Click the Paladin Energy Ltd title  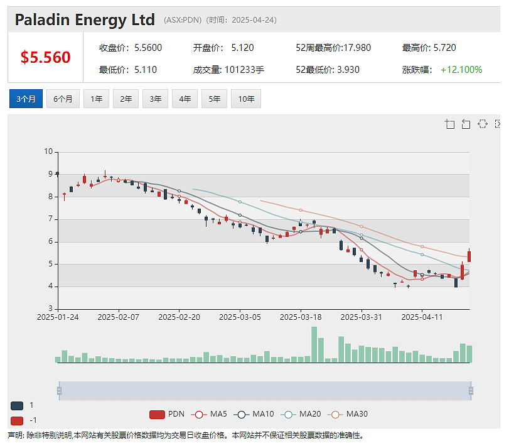tap(85, 20)
